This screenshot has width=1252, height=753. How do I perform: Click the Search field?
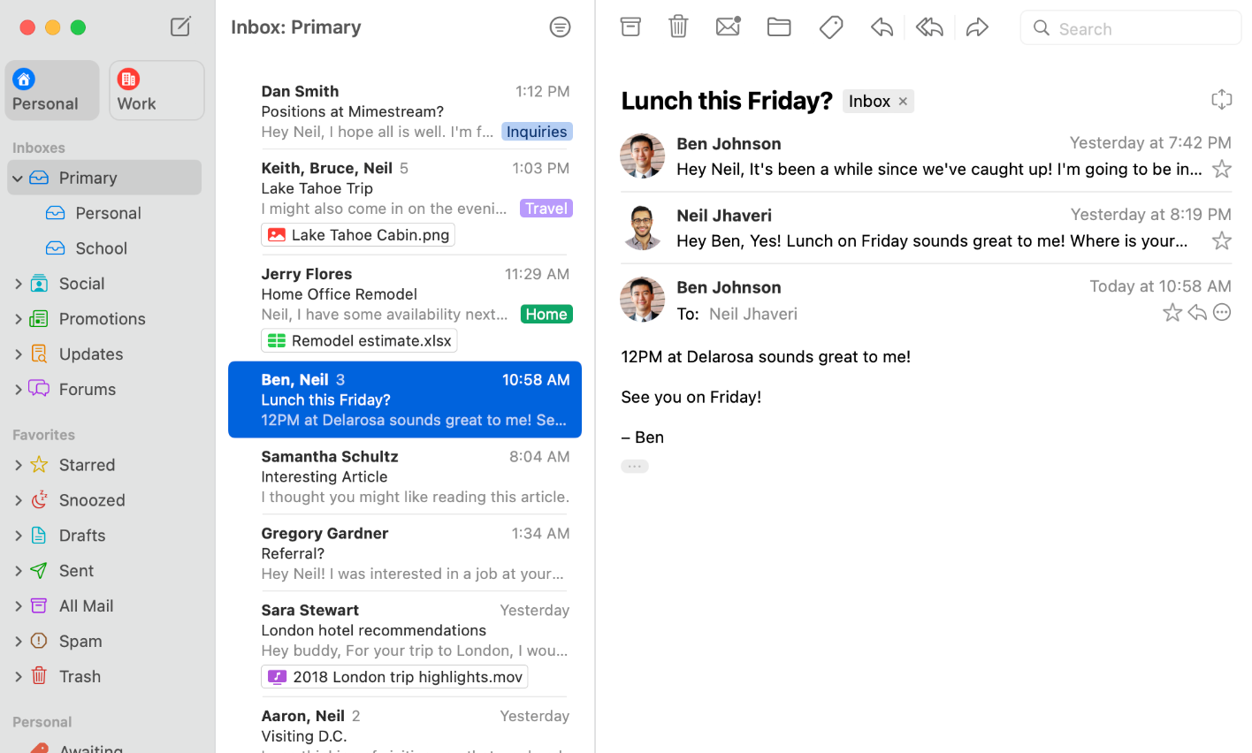tap(1131, 28)
